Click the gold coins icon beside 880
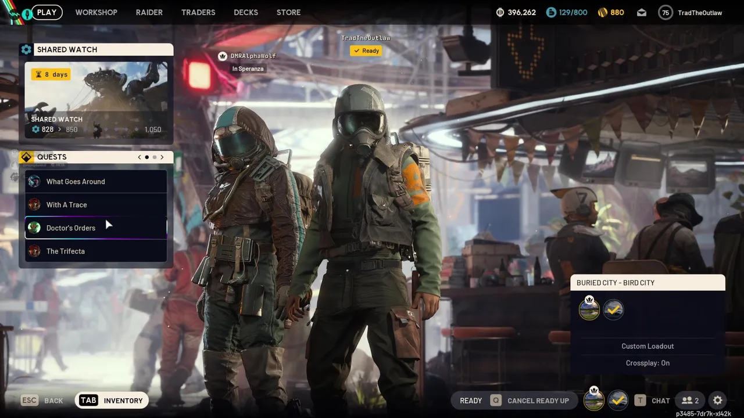This screenshot has height=418, width=744. pos(603,12)
